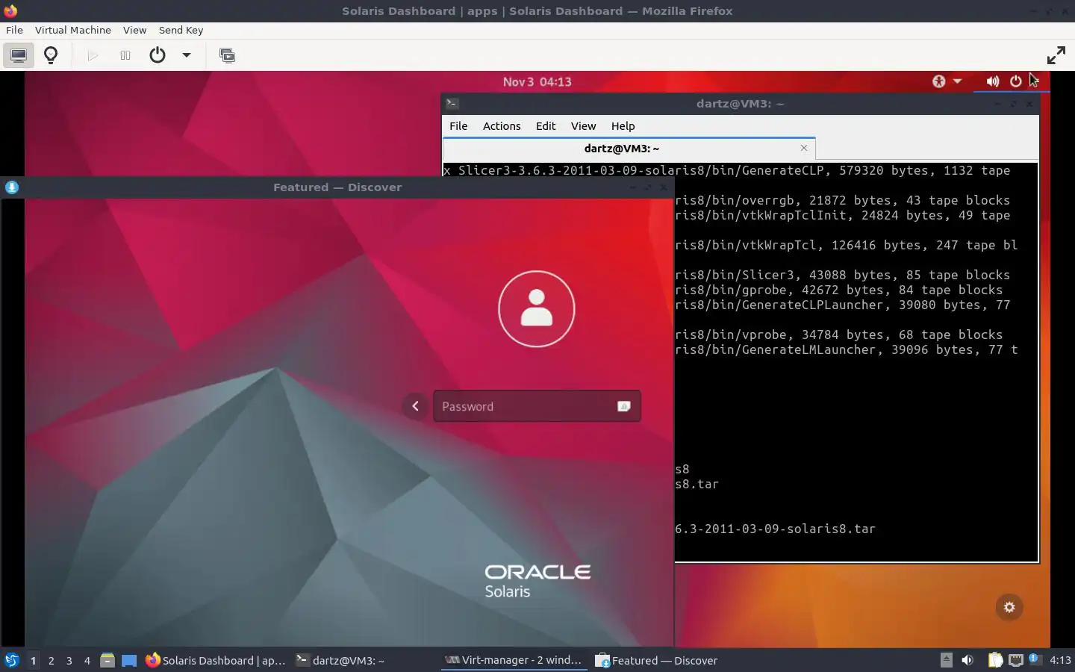Screen dimensions: 1075x672
Task: Click the update notification tray icon
Action: (1034, 659)
